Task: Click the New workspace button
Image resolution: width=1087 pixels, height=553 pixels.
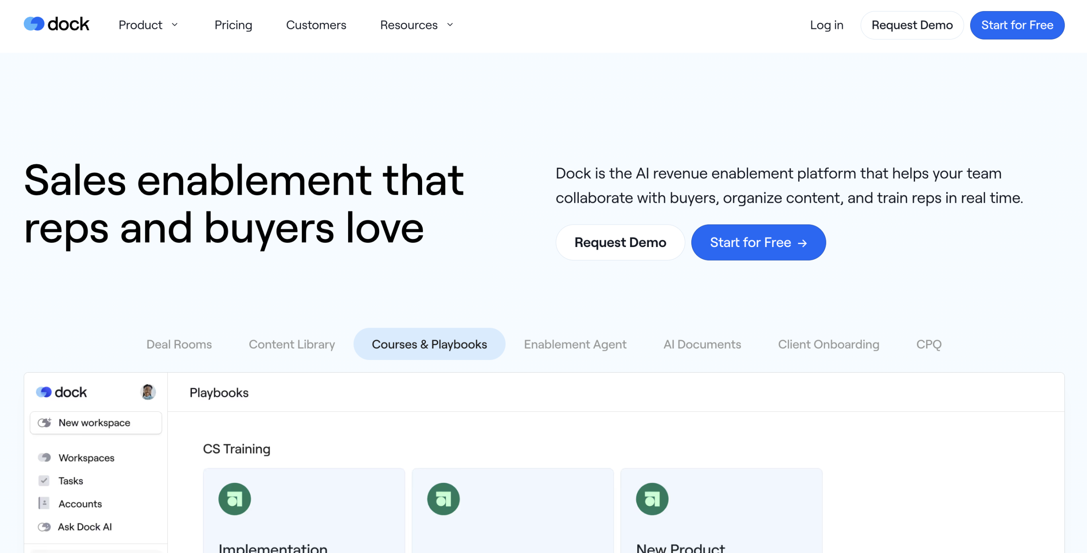Action: 96,423
